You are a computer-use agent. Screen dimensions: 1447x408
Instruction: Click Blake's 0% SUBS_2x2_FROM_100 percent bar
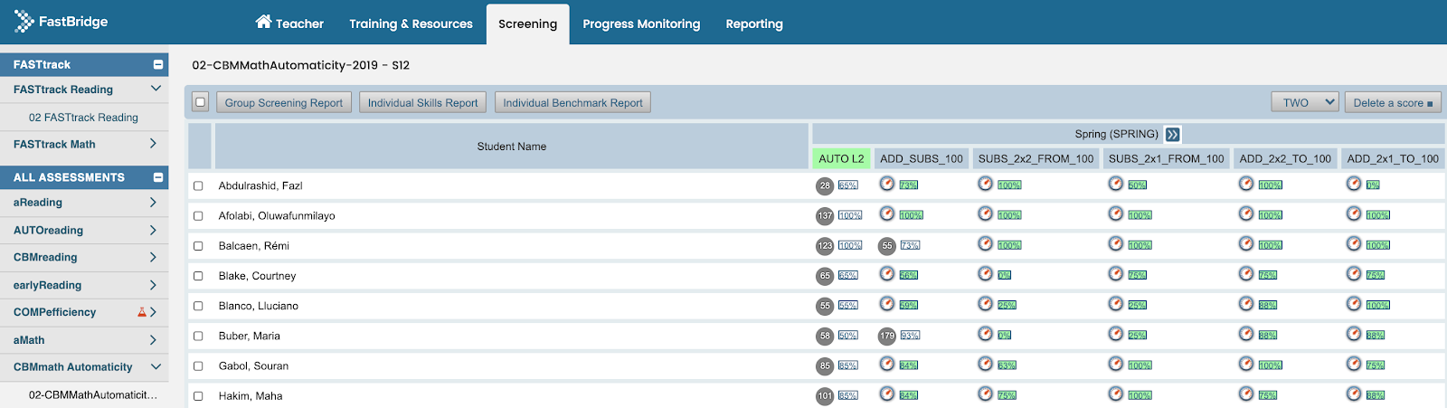pos(1004,275)
